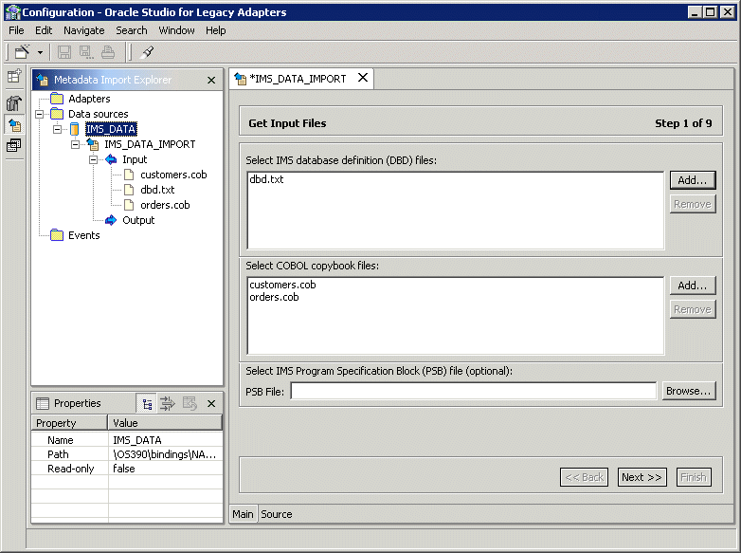The width and height of the screenshot is (741, 553).
Task: Click the highlighted third icon in the left sidebar
Action: 14,125
